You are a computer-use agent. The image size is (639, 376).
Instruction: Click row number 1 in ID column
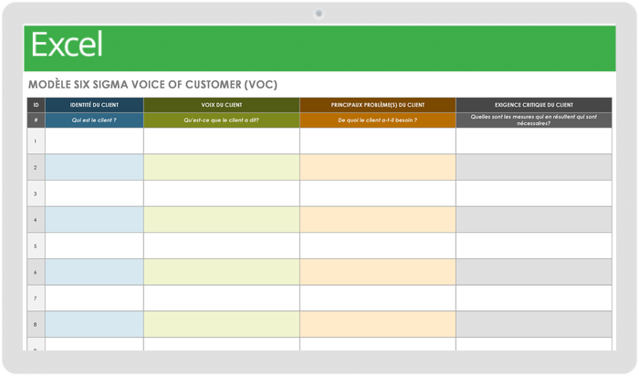36,141
